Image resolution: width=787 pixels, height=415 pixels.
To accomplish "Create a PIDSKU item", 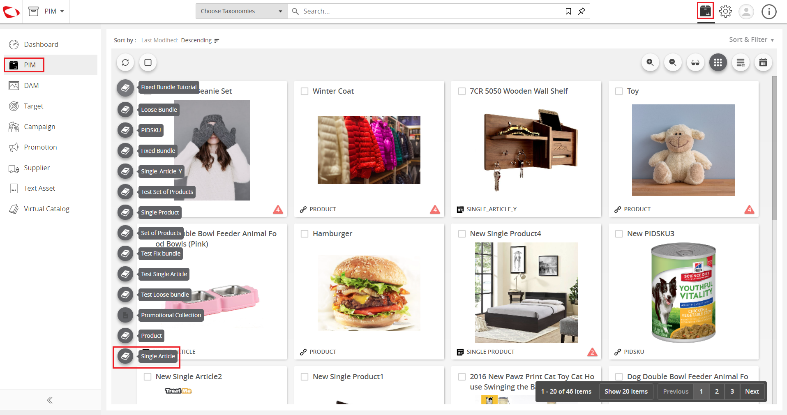I will (125, 130).
